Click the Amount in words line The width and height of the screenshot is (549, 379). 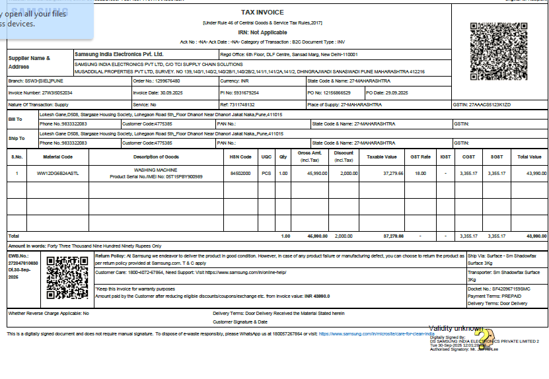coord(85,246)
